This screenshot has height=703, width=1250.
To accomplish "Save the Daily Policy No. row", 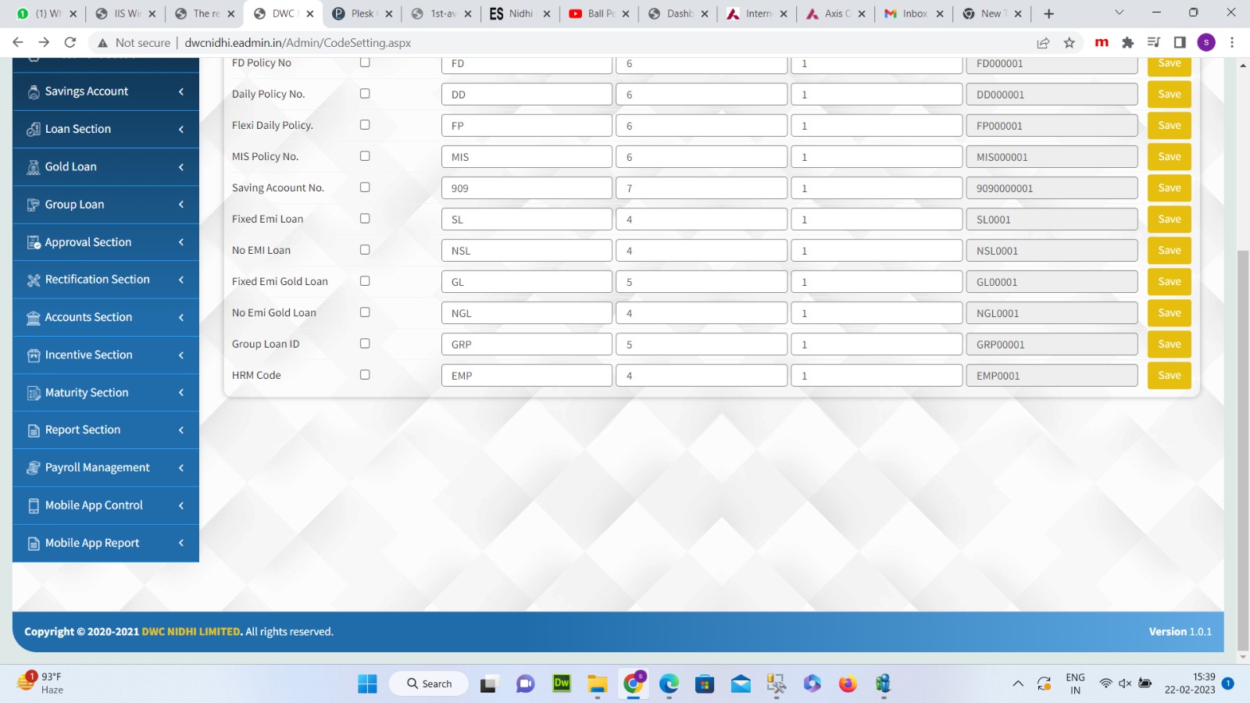I will tap(1170, 94).
